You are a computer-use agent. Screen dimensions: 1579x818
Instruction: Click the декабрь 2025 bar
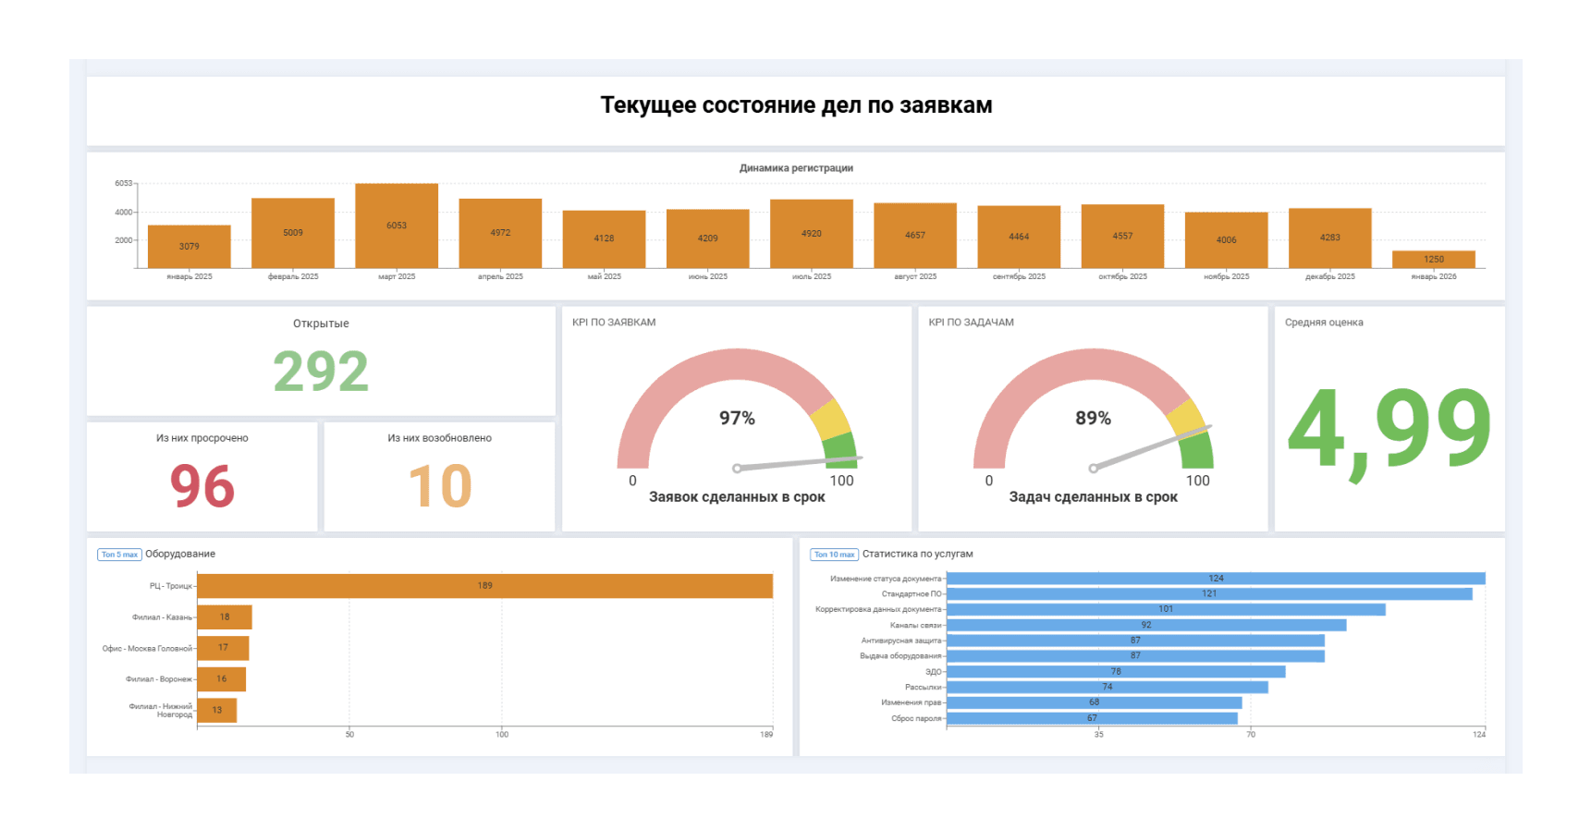click(x=1329, y=238)
